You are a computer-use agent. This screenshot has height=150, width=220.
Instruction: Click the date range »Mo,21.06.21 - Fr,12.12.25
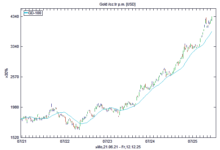click(x=118, y=147)
